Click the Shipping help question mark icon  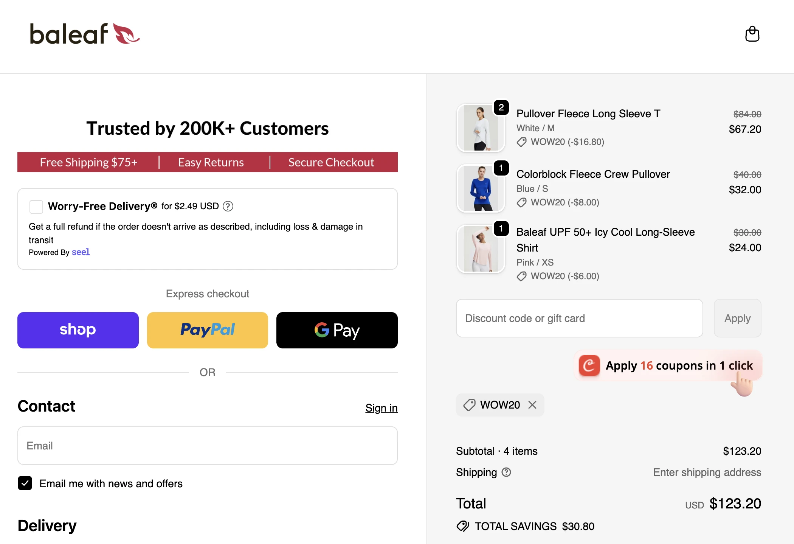pyautogui.click(x=506, y=472)
